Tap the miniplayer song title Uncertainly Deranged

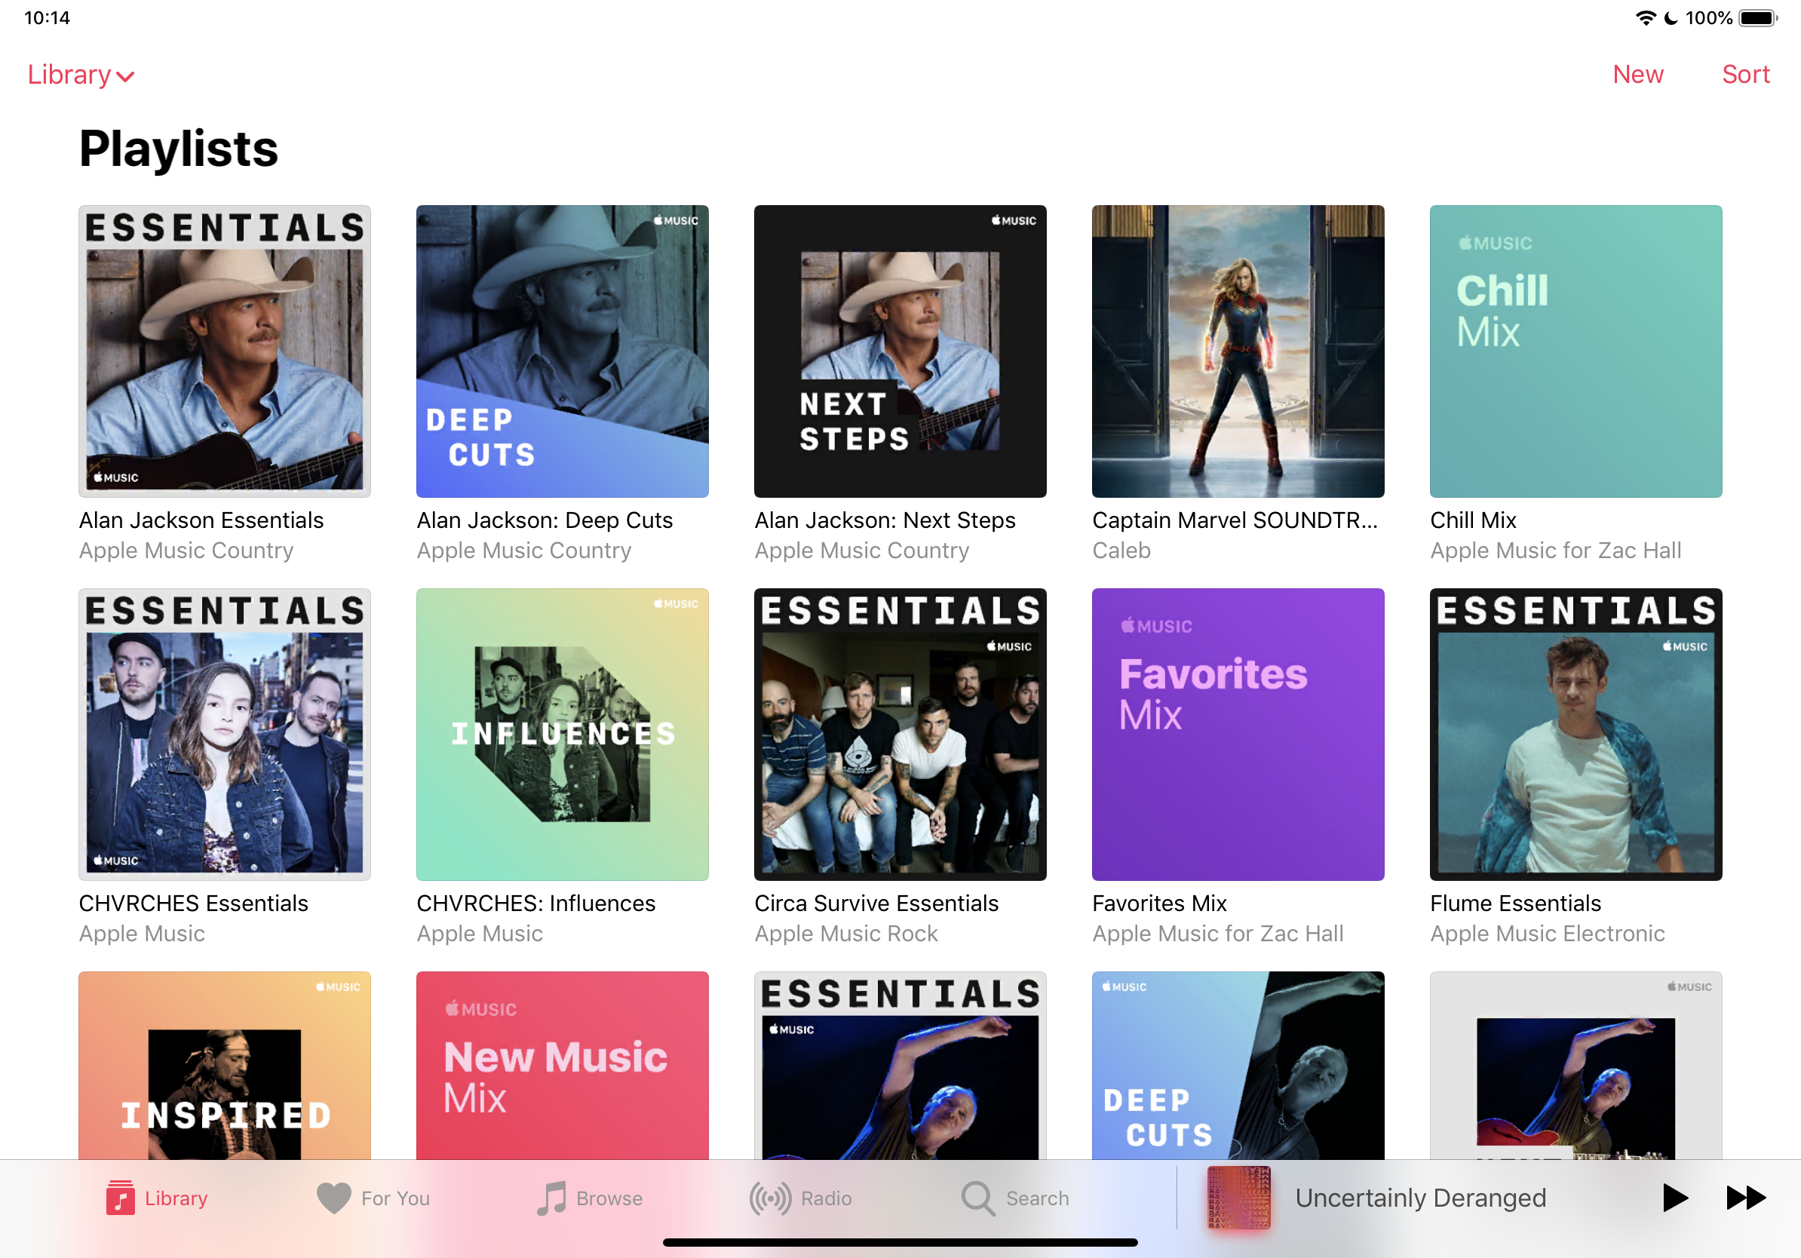1420,1198
